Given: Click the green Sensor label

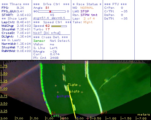Looking at the screenshot, I should click(x=39, y=41).
